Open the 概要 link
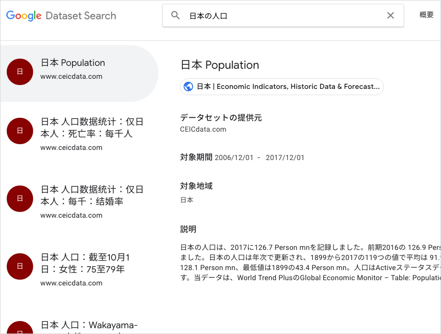The width and height of the screenshot is (441, 334). (427, 14)
